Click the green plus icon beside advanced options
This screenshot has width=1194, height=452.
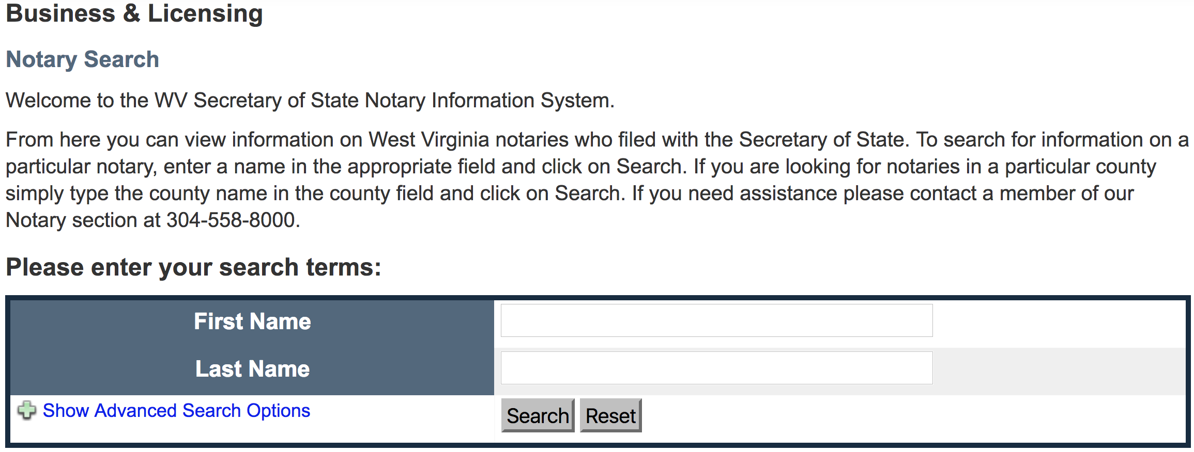[x=26, y=411]
